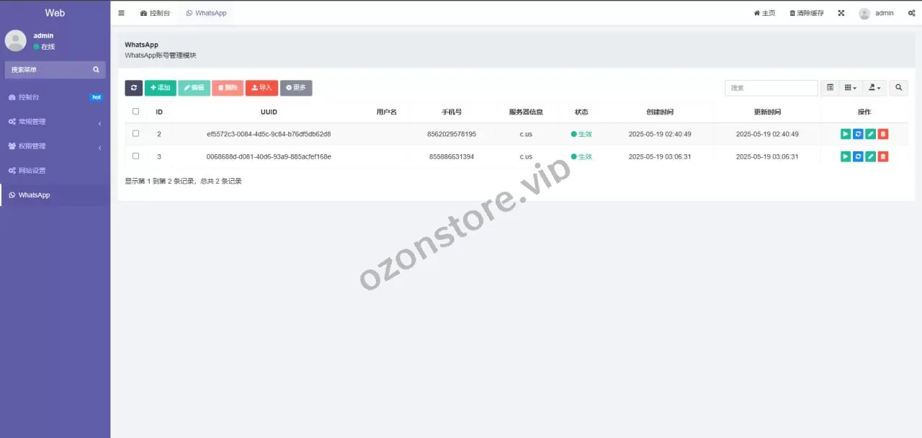Screen dimensions: 922x438
Task: Click the dark refresh button in the toolbar
Action: pos(133,88)
